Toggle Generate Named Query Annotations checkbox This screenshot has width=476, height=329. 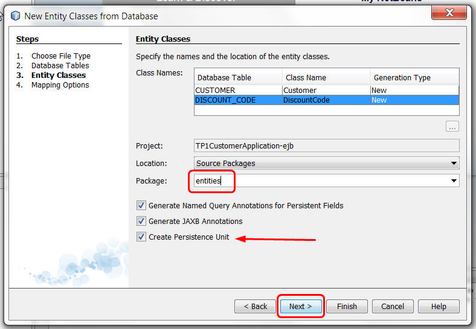[141, 206]
